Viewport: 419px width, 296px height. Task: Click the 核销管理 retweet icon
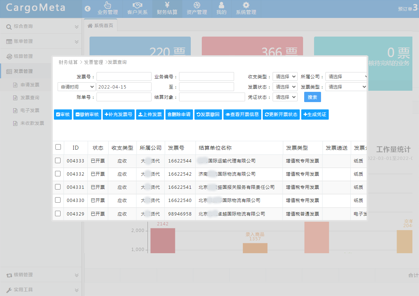[9, 275]
